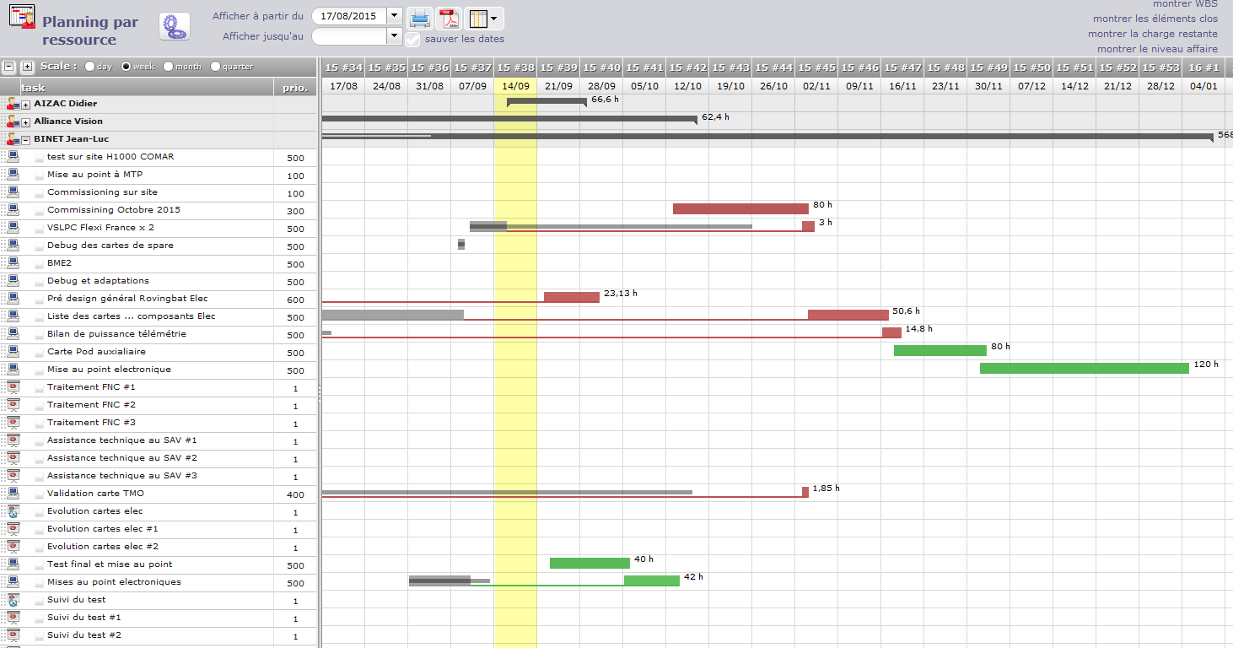Viewport: 1233px width, 648px height.
Task: Click the Planning par ressource logo icon
Action: (x=21, y=17)
